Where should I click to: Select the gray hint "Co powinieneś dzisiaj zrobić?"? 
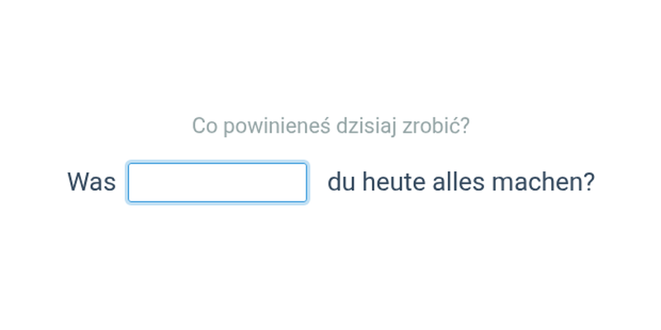331,125
